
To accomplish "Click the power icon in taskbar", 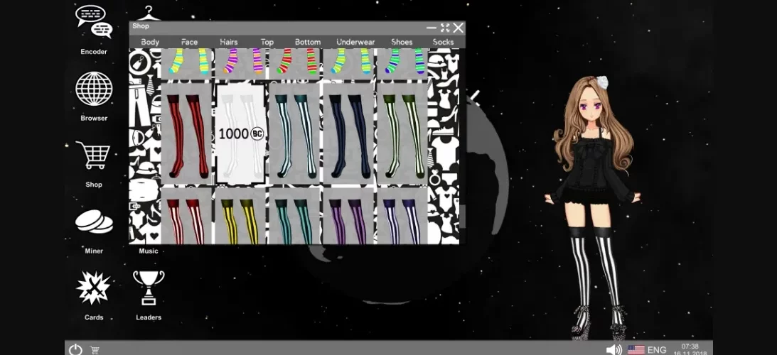I will pos(75,349).
